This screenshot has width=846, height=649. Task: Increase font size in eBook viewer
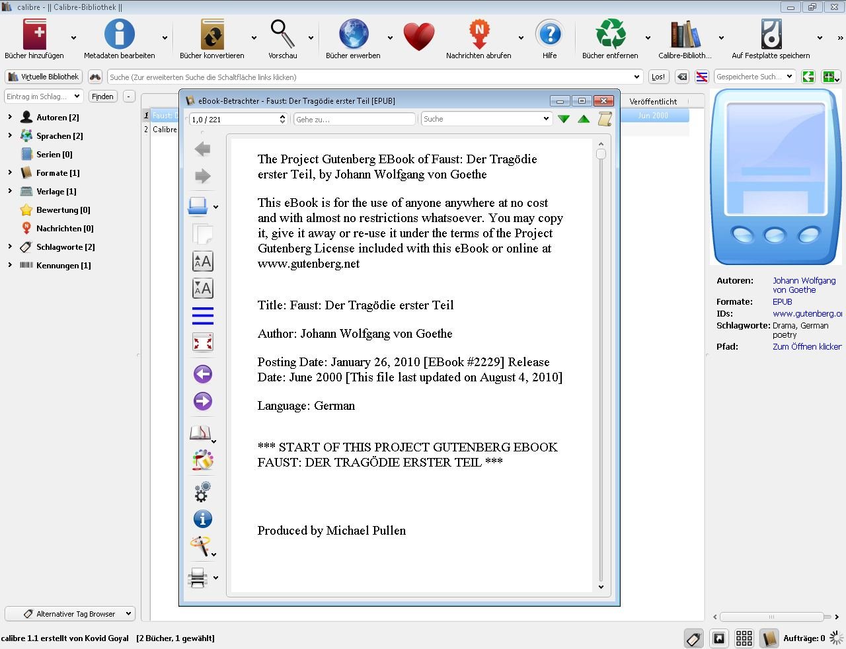202,262
